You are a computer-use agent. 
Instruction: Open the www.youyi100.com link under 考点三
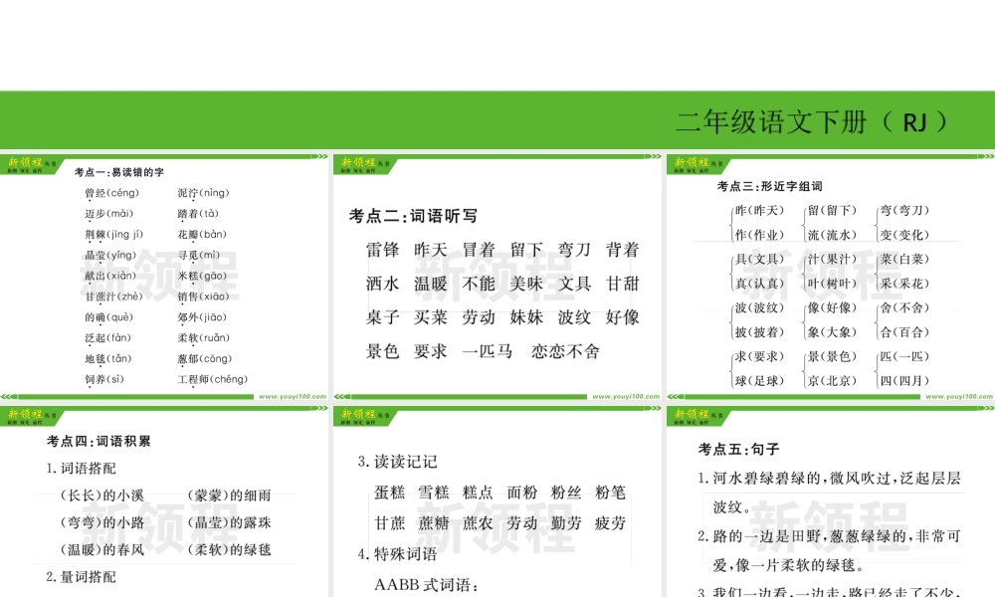click(957, 396)
